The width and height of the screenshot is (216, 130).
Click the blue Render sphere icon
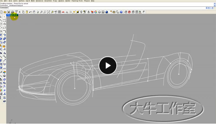(x=107, y=12)
